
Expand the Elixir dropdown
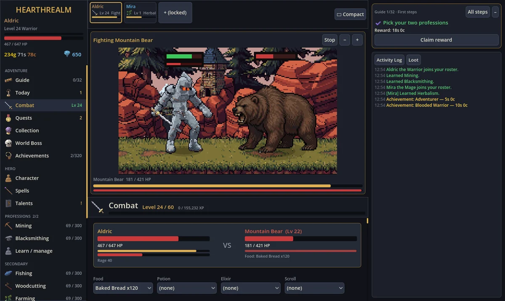(x=250, y=288)
